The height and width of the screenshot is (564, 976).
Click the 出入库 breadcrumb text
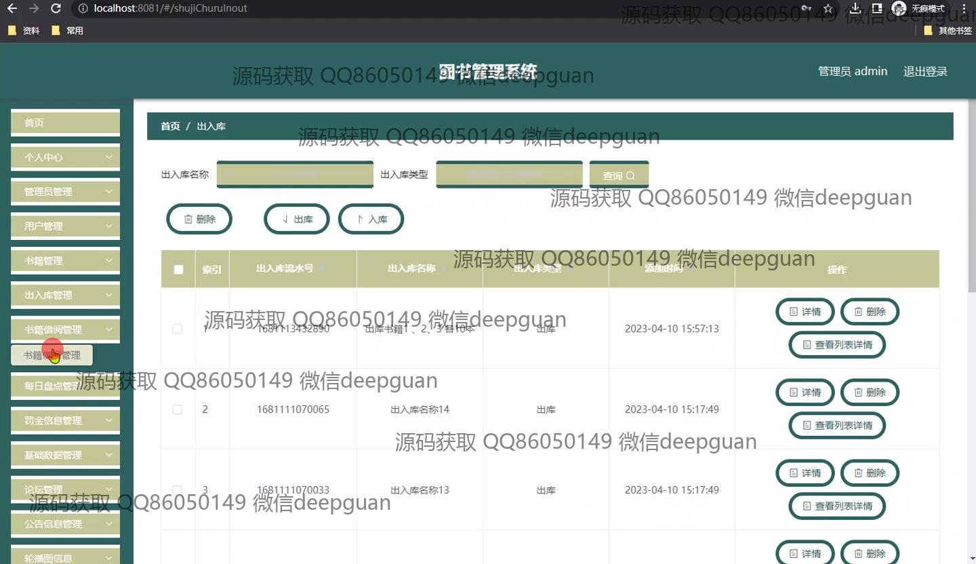211,126
